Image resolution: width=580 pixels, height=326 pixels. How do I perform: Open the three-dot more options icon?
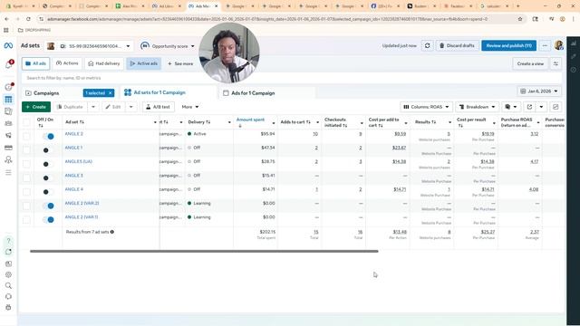[x=545, y=45]
